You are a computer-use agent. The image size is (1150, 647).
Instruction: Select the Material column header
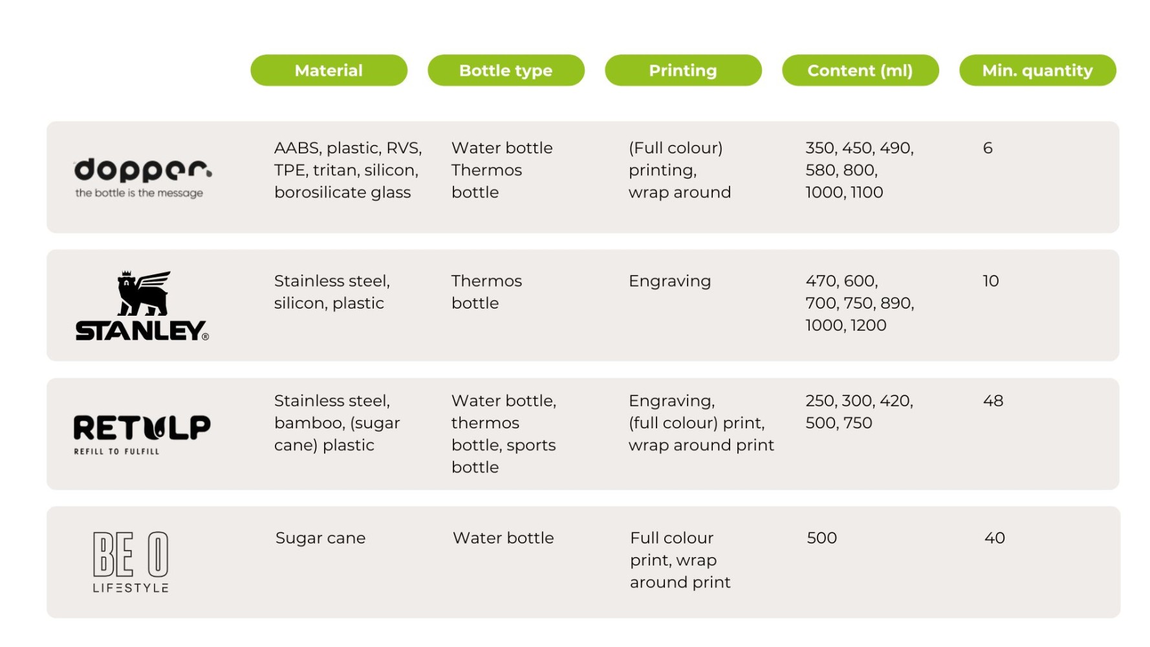[x=329, y=71]
